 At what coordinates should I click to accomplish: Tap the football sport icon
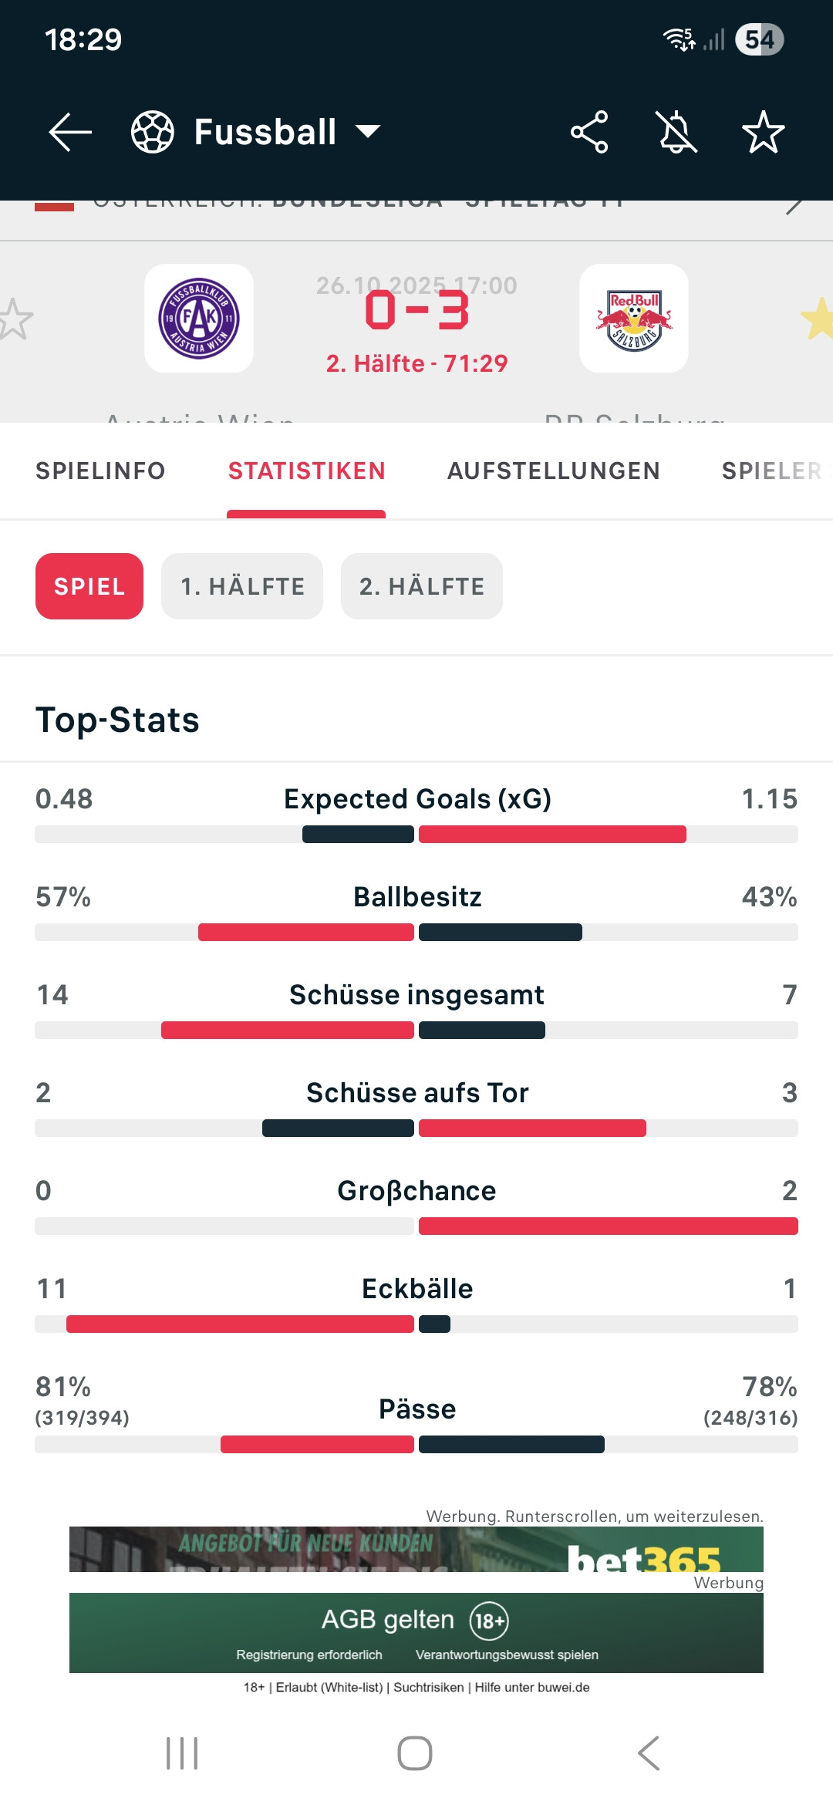coord(153,132)
